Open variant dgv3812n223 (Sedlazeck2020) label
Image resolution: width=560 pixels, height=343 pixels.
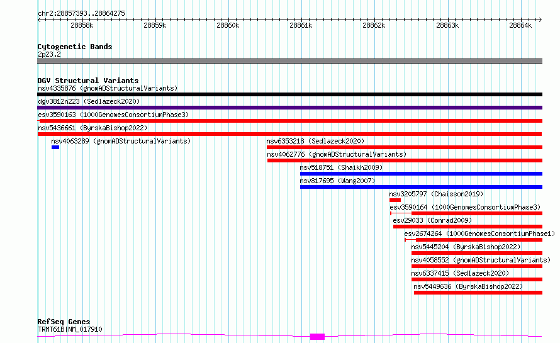click(89, 101)
